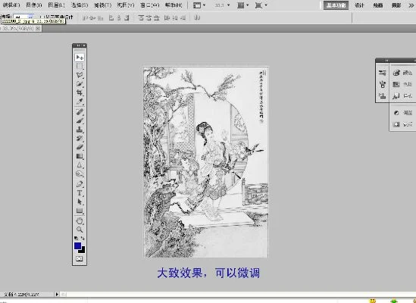The width and height of the screenshot is (416, 303).
Task: Select the Rectangular Marquee tool
Action: [x=80, y=66]
